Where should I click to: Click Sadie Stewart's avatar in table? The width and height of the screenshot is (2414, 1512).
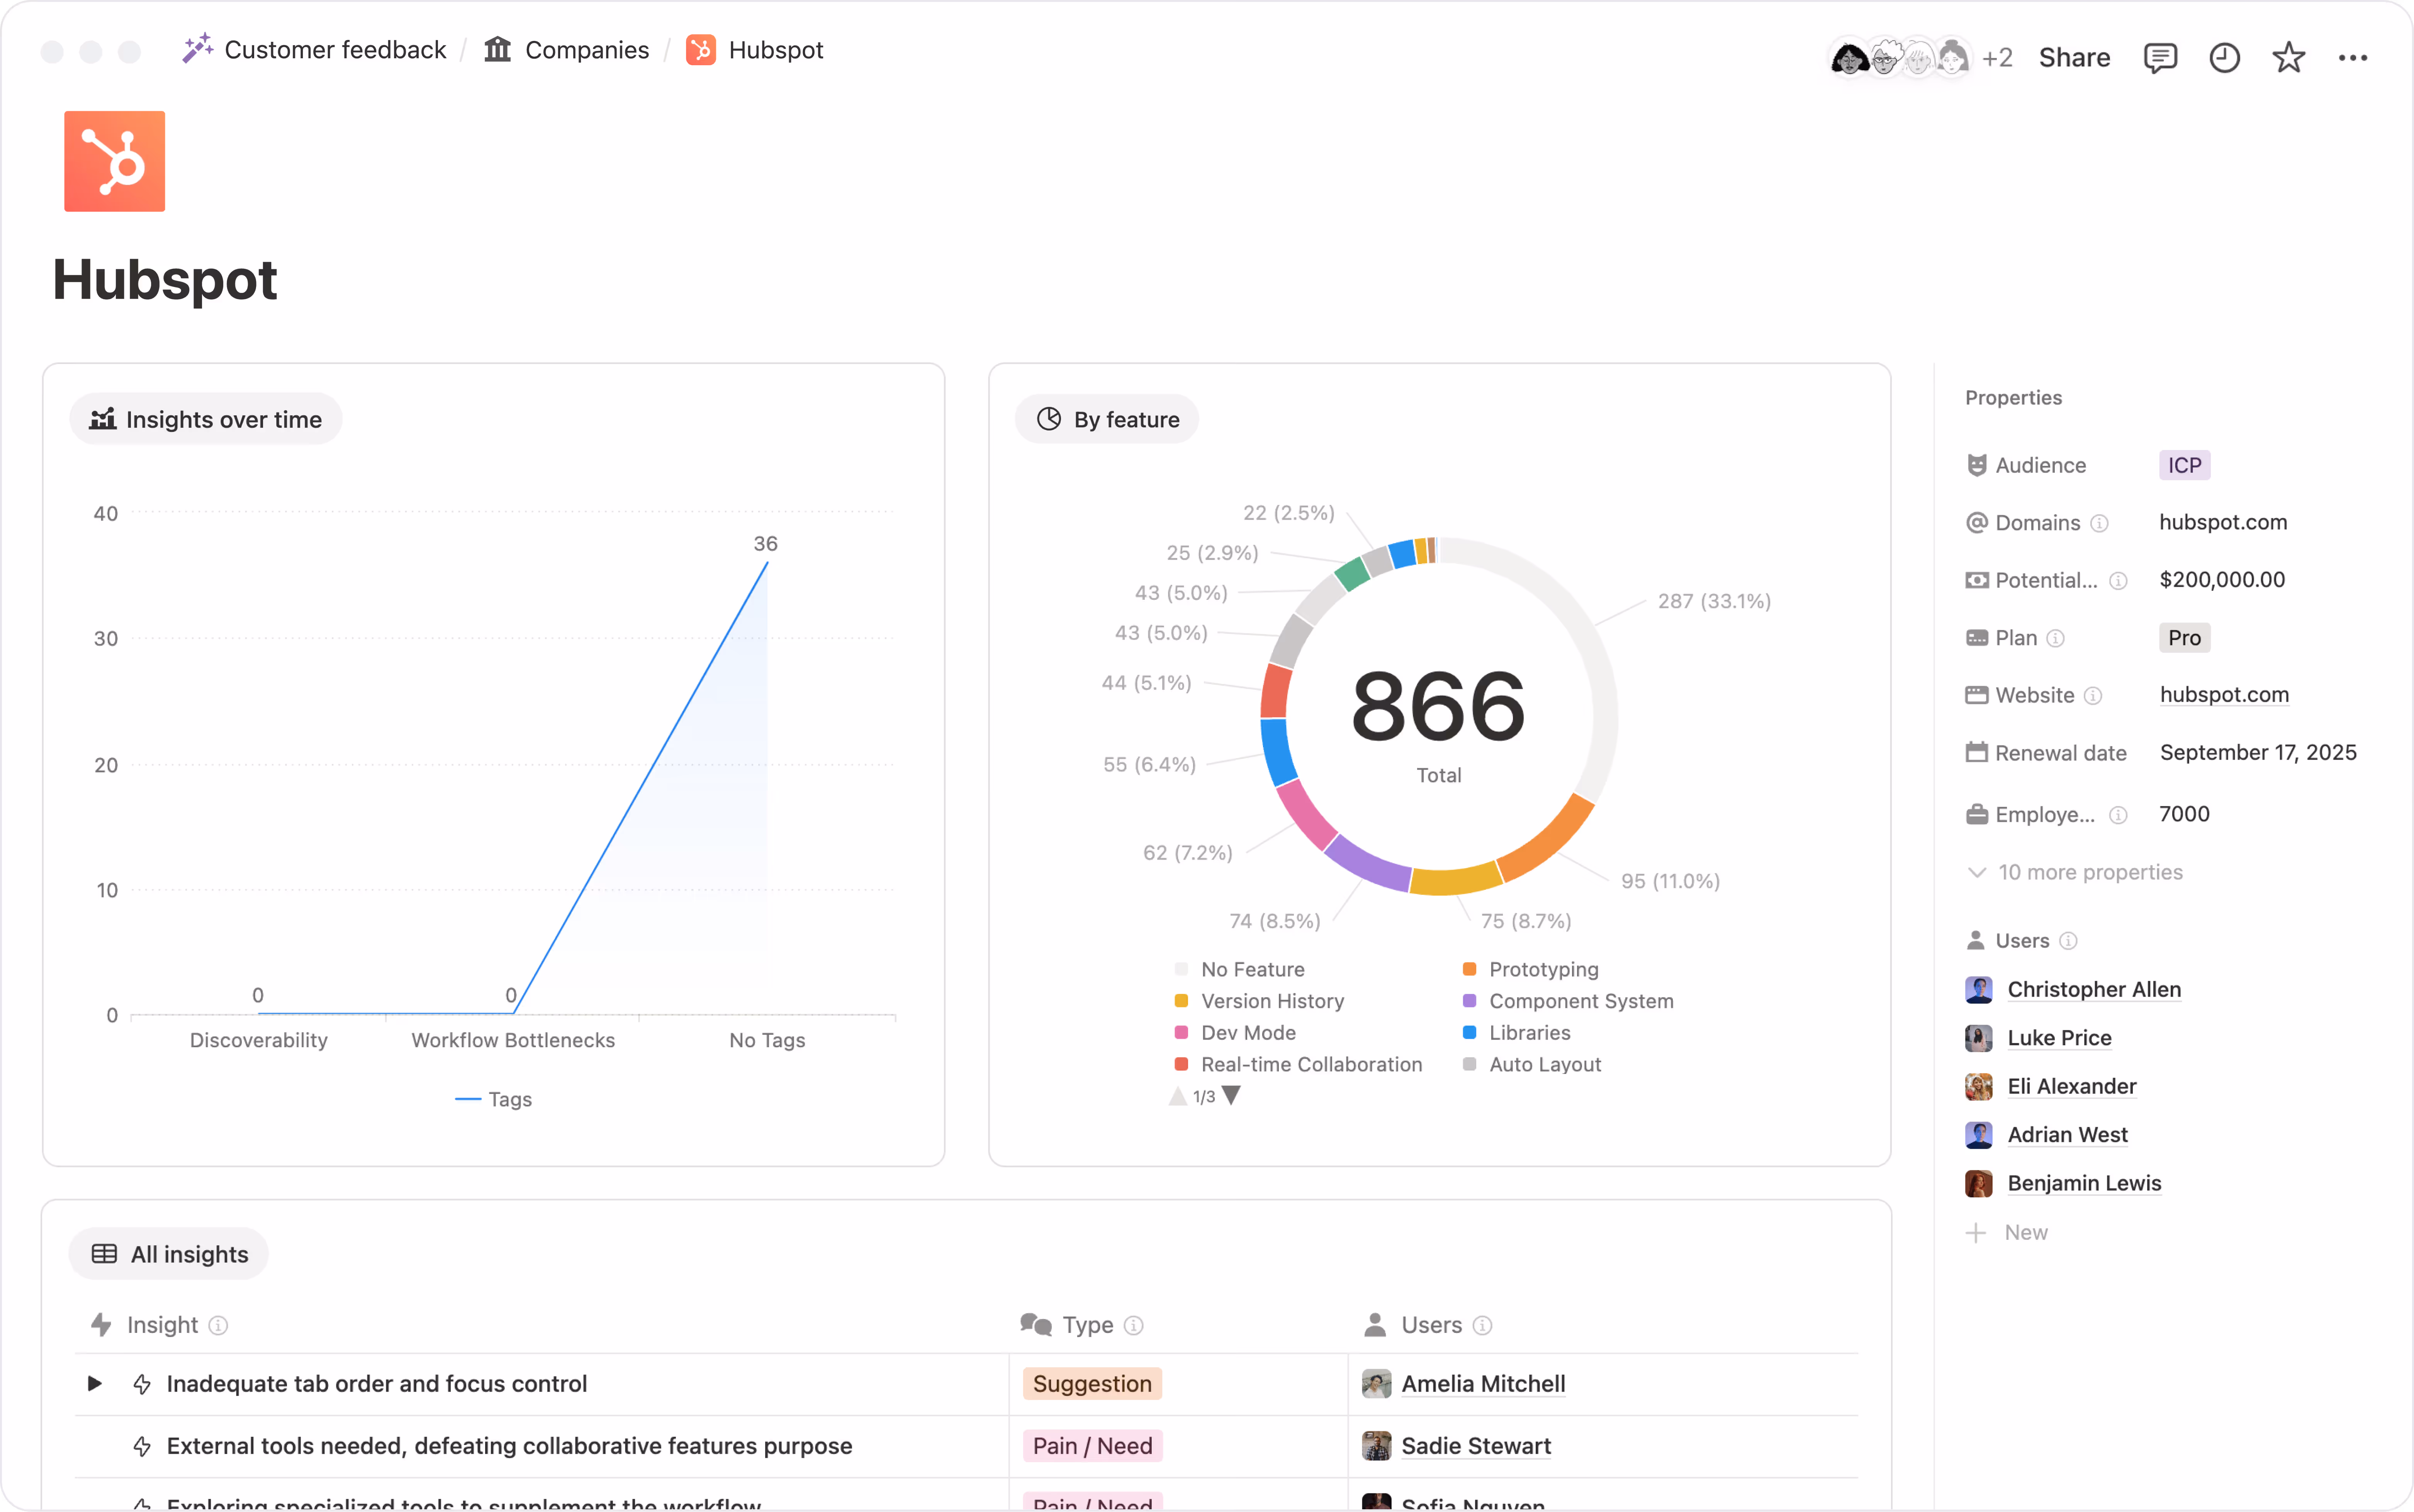[1377, 1446]
